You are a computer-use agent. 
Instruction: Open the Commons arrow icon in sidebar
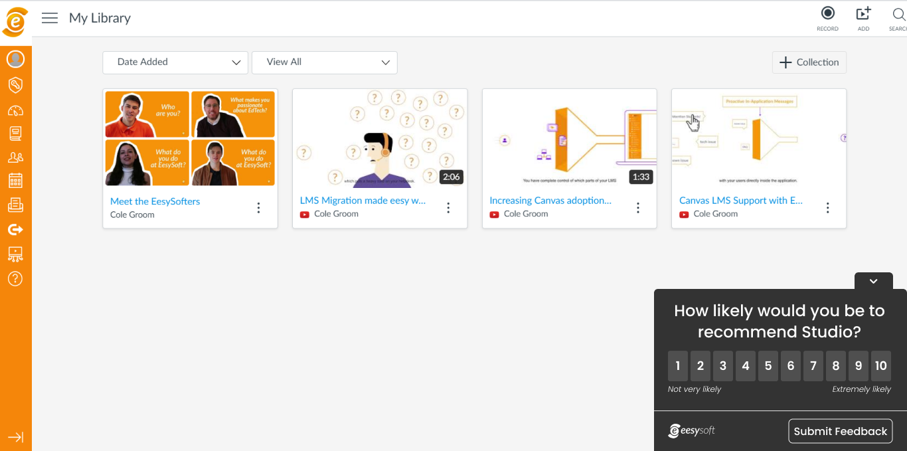15,230
